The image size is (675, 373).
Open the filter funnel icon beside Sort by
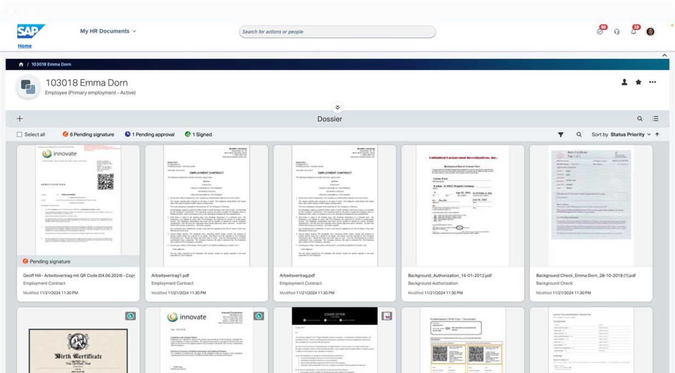pos(560,134)
